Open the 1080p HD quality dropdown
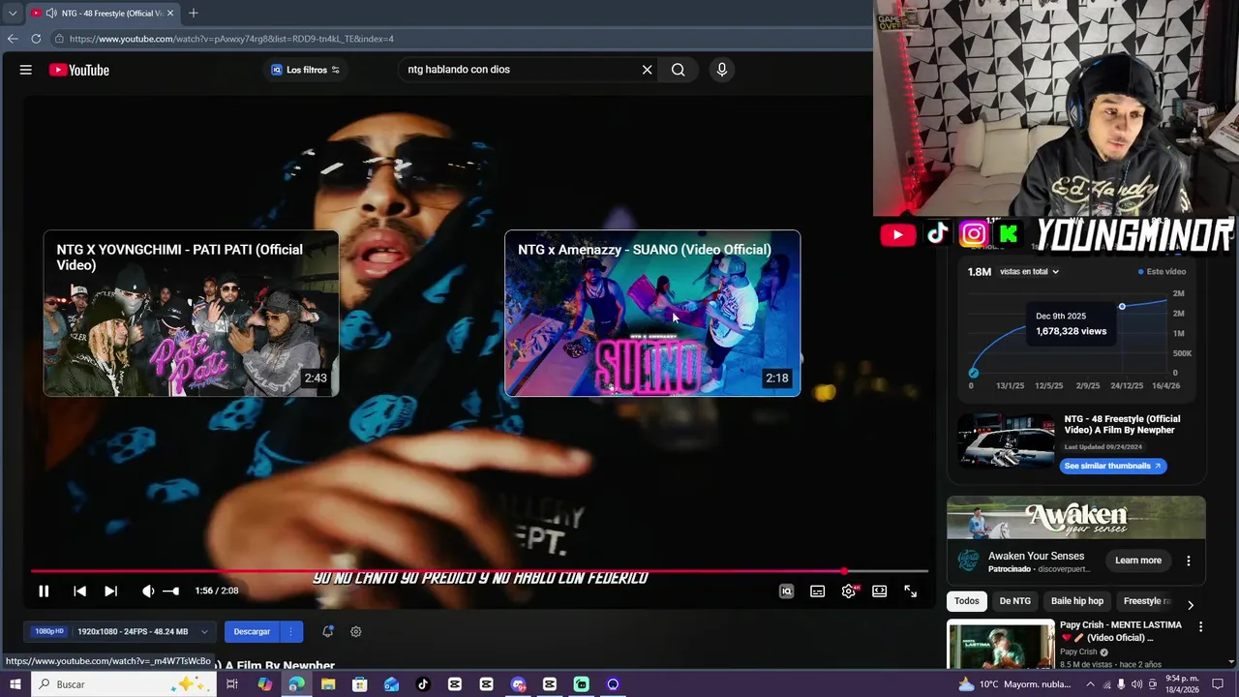Screen dimensions: 1239x697 click(x=118, y=631)
